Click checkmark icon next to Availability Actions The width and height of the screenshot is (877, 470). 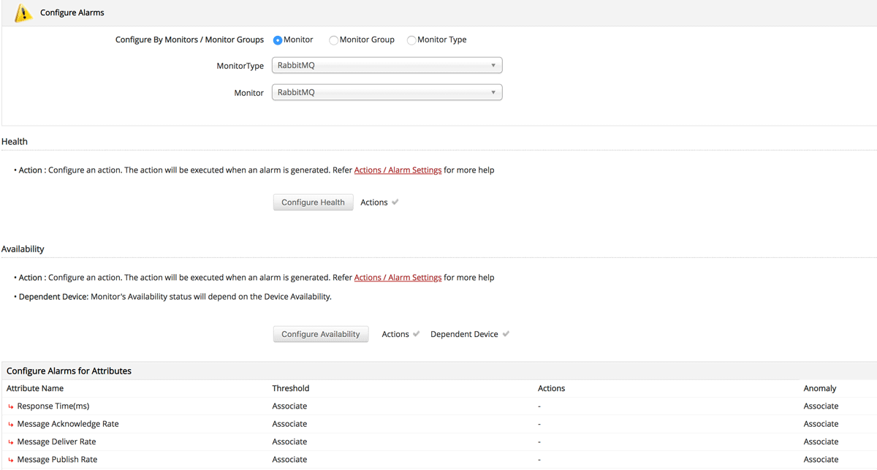point(417,334)
